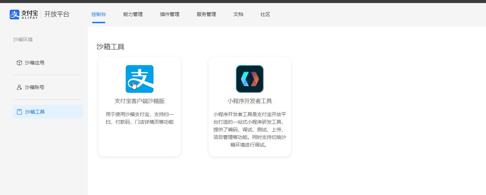Click the cube icon beside 沙箱应用

19,63
